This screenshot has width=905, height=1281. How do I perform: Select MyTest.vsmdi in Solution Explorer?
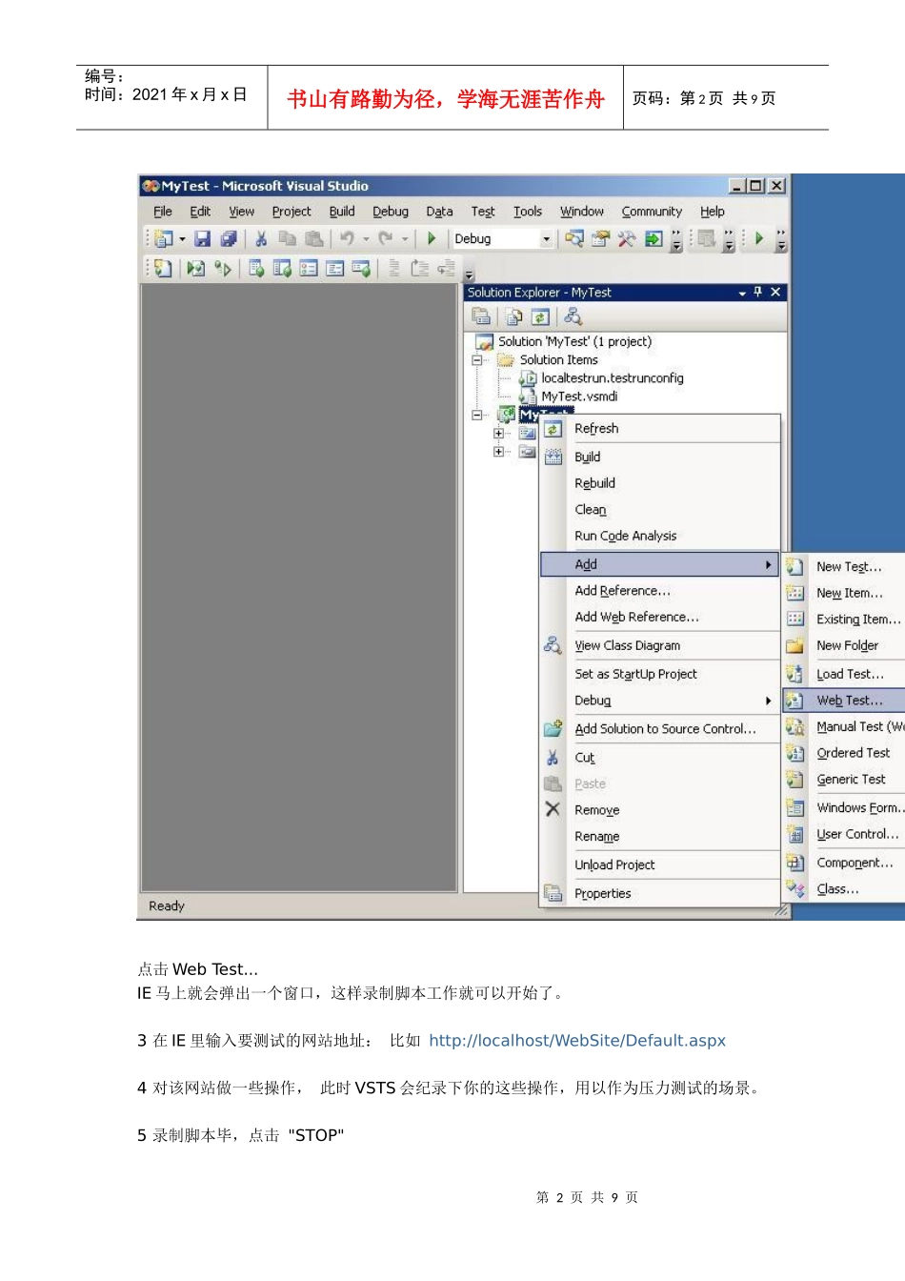pos(579,396)
